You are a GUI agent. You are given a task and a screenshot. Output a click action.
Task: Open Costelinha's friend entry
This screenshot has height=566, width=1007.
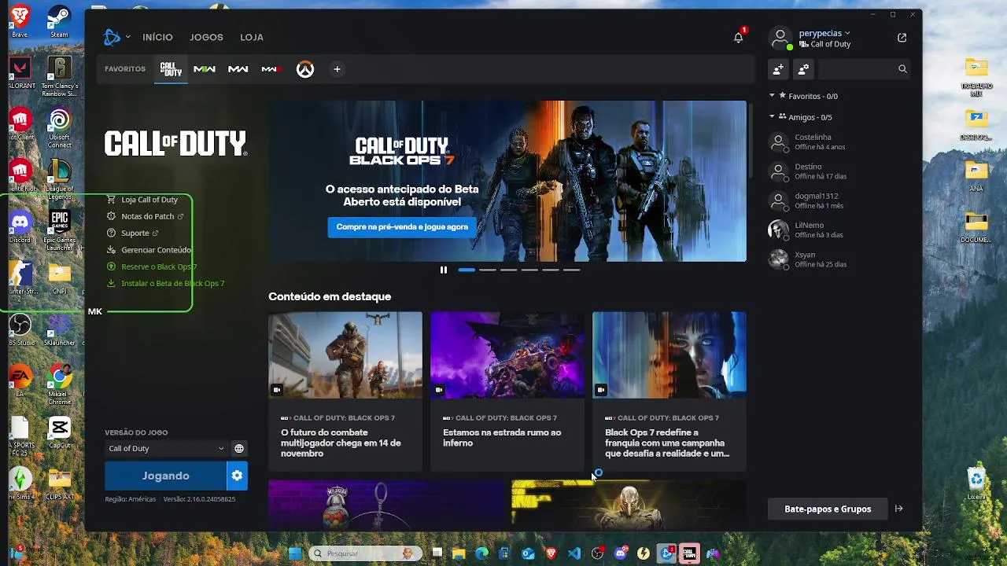coord(838,142)
